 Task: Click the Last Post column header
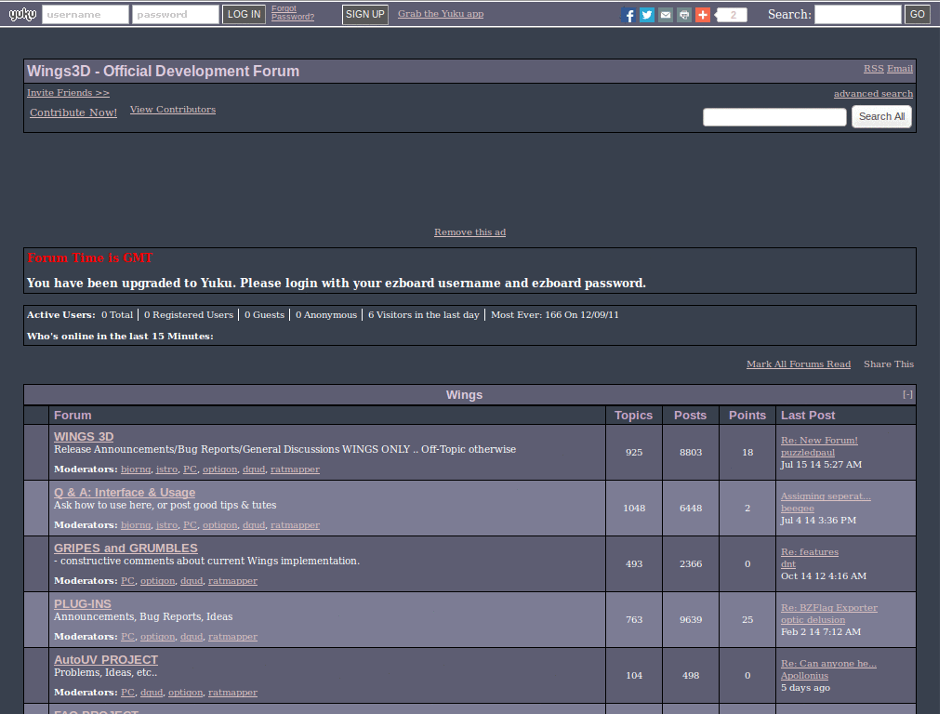click(808, 416)
